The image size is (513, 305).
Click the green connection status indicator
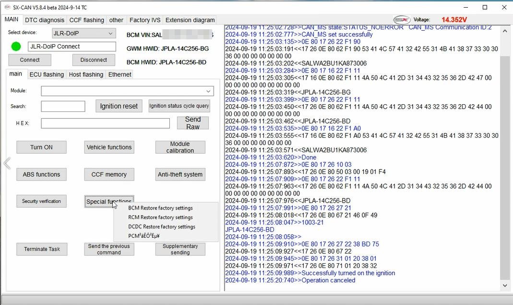(16, 47)
